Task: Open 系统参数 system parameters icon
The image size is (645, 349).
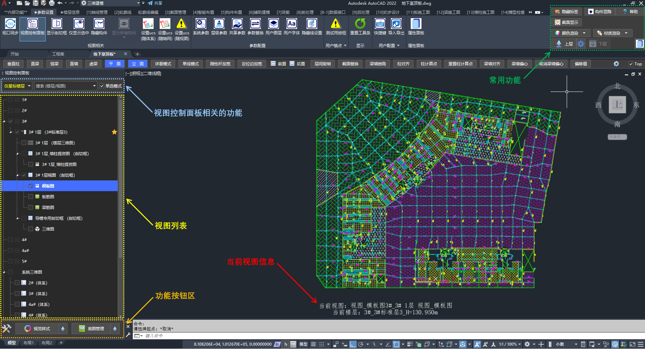Action: (x=201, y=24)
